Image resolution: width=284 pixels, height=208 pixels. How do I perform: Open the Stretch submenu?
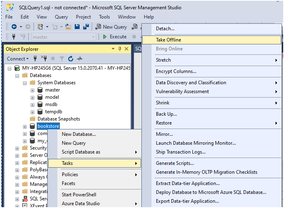pos(212,60)
